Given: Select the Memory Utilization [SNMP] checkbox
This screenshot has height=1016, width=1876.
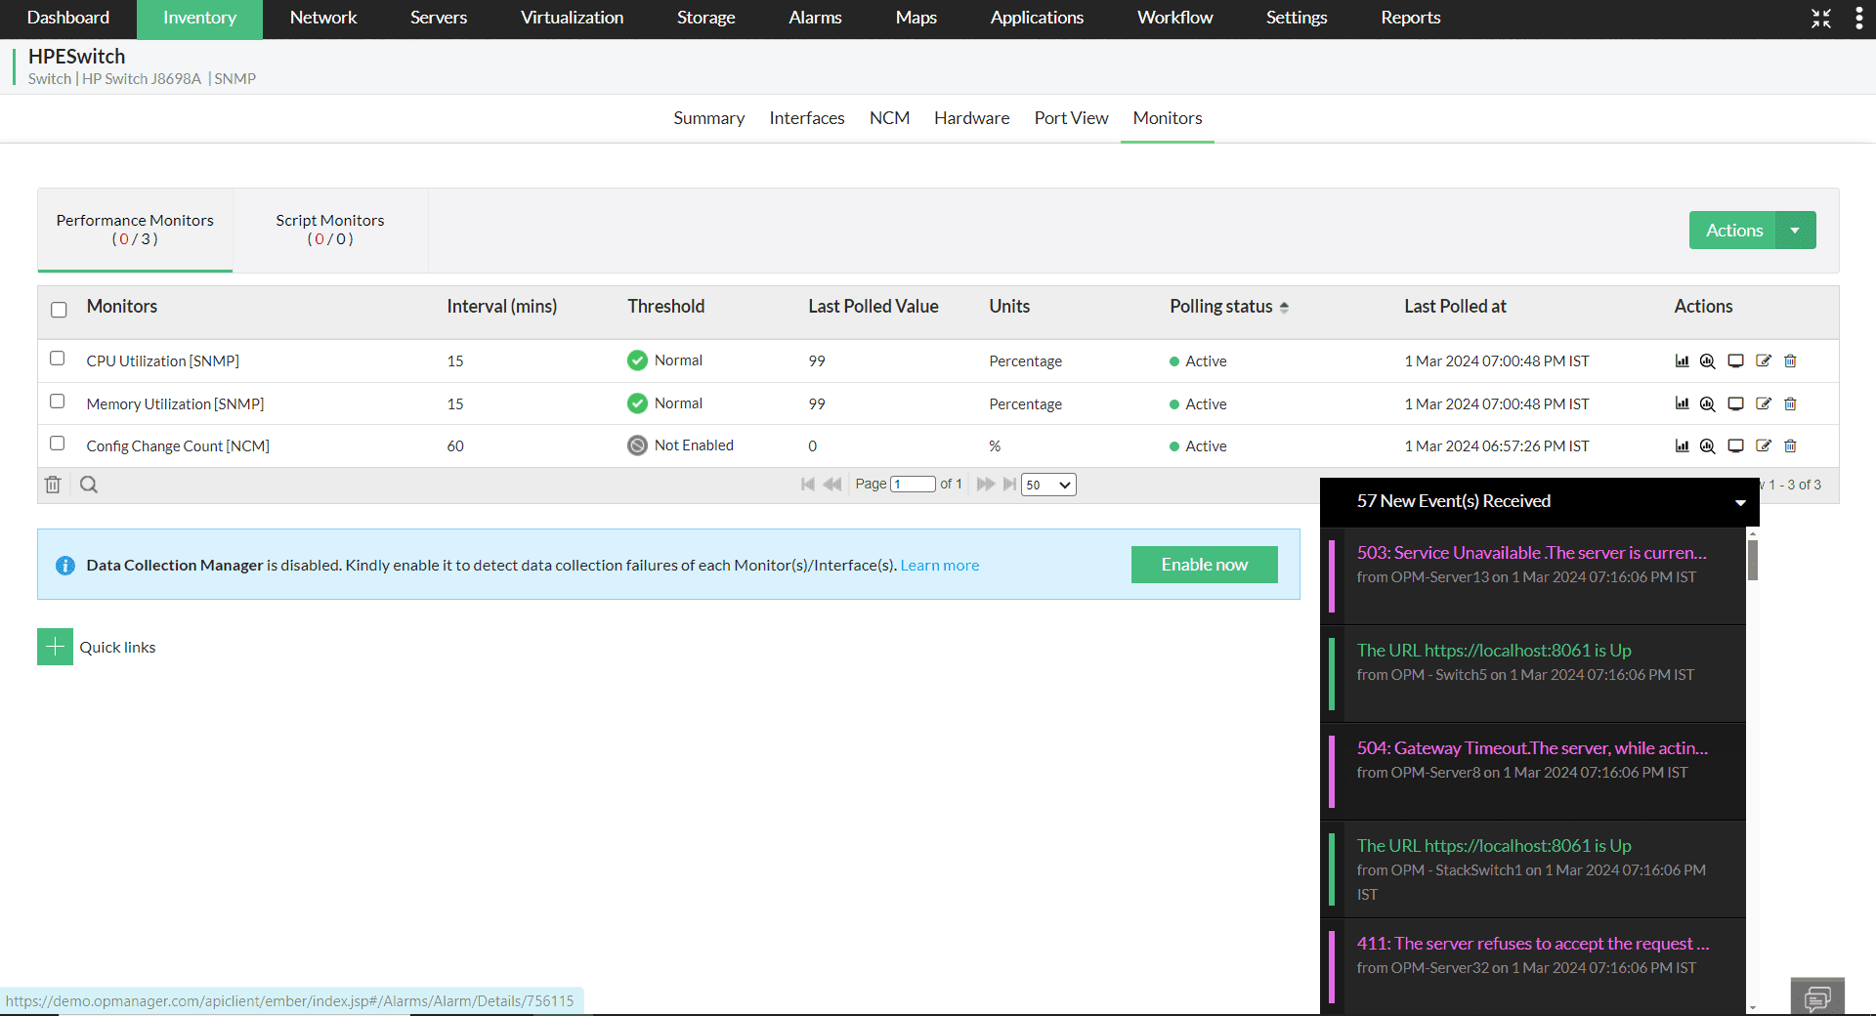Looking at the screenshot, I should pyautogui.click(x=58, y=402).
